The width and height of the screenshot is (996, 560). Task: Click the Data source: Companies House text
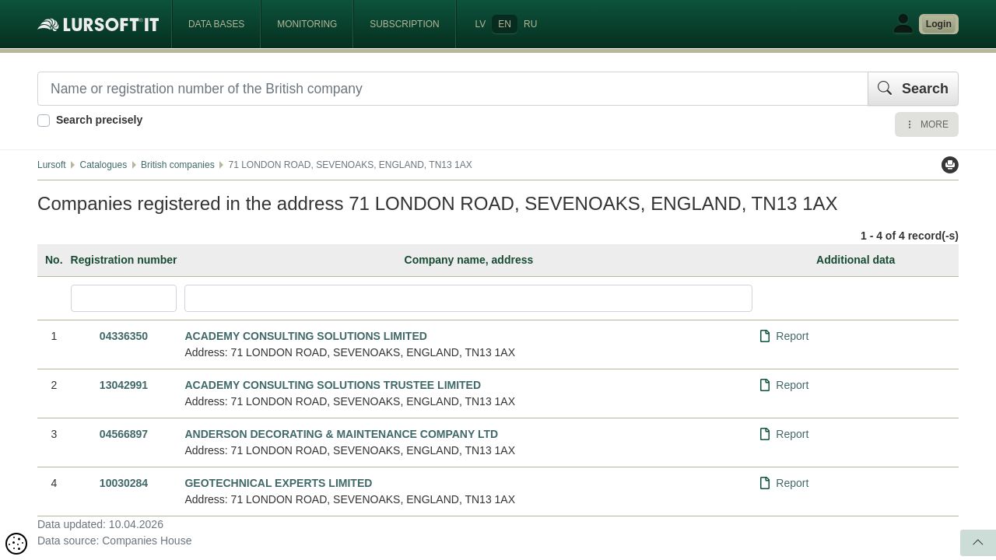[x=114, y=541]
